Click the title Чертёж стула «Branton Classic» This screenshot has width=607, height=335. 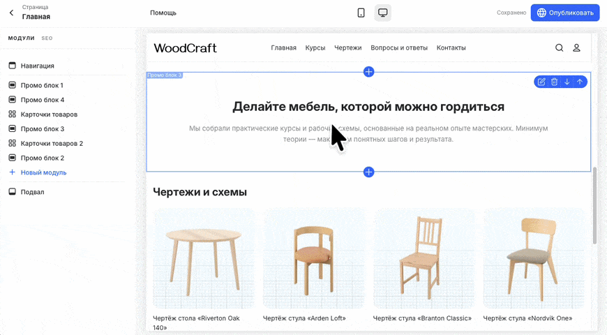422,318
